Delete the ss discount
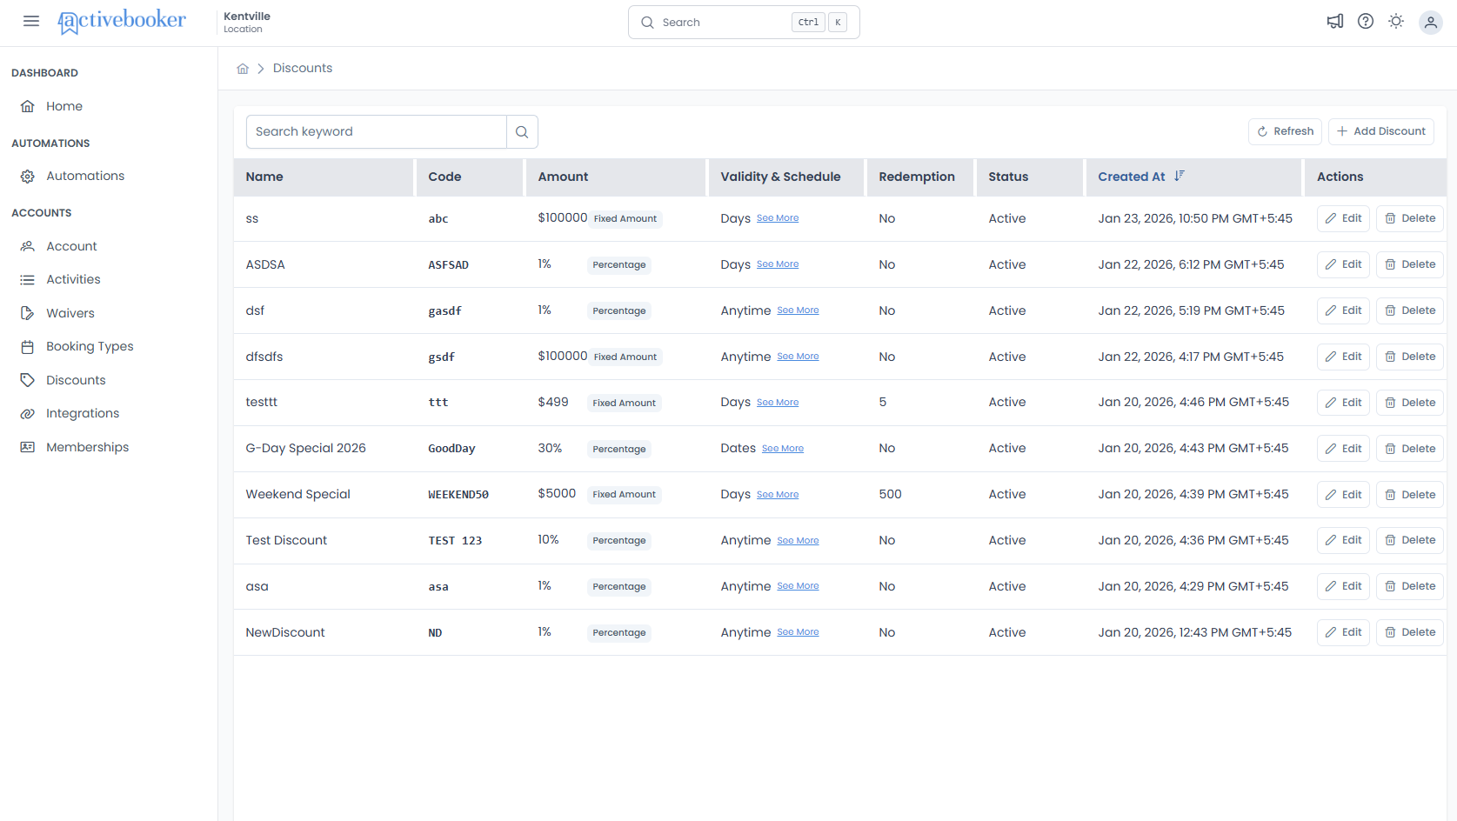Screen dimensions: 1457x821 (x=1409, y=218)
